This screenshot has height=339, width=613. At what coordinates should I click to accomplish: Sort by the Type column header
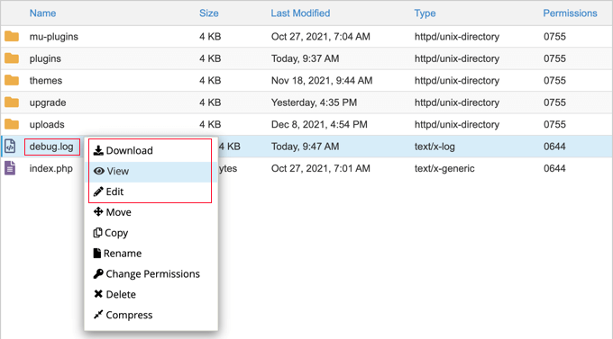point(425,13)
